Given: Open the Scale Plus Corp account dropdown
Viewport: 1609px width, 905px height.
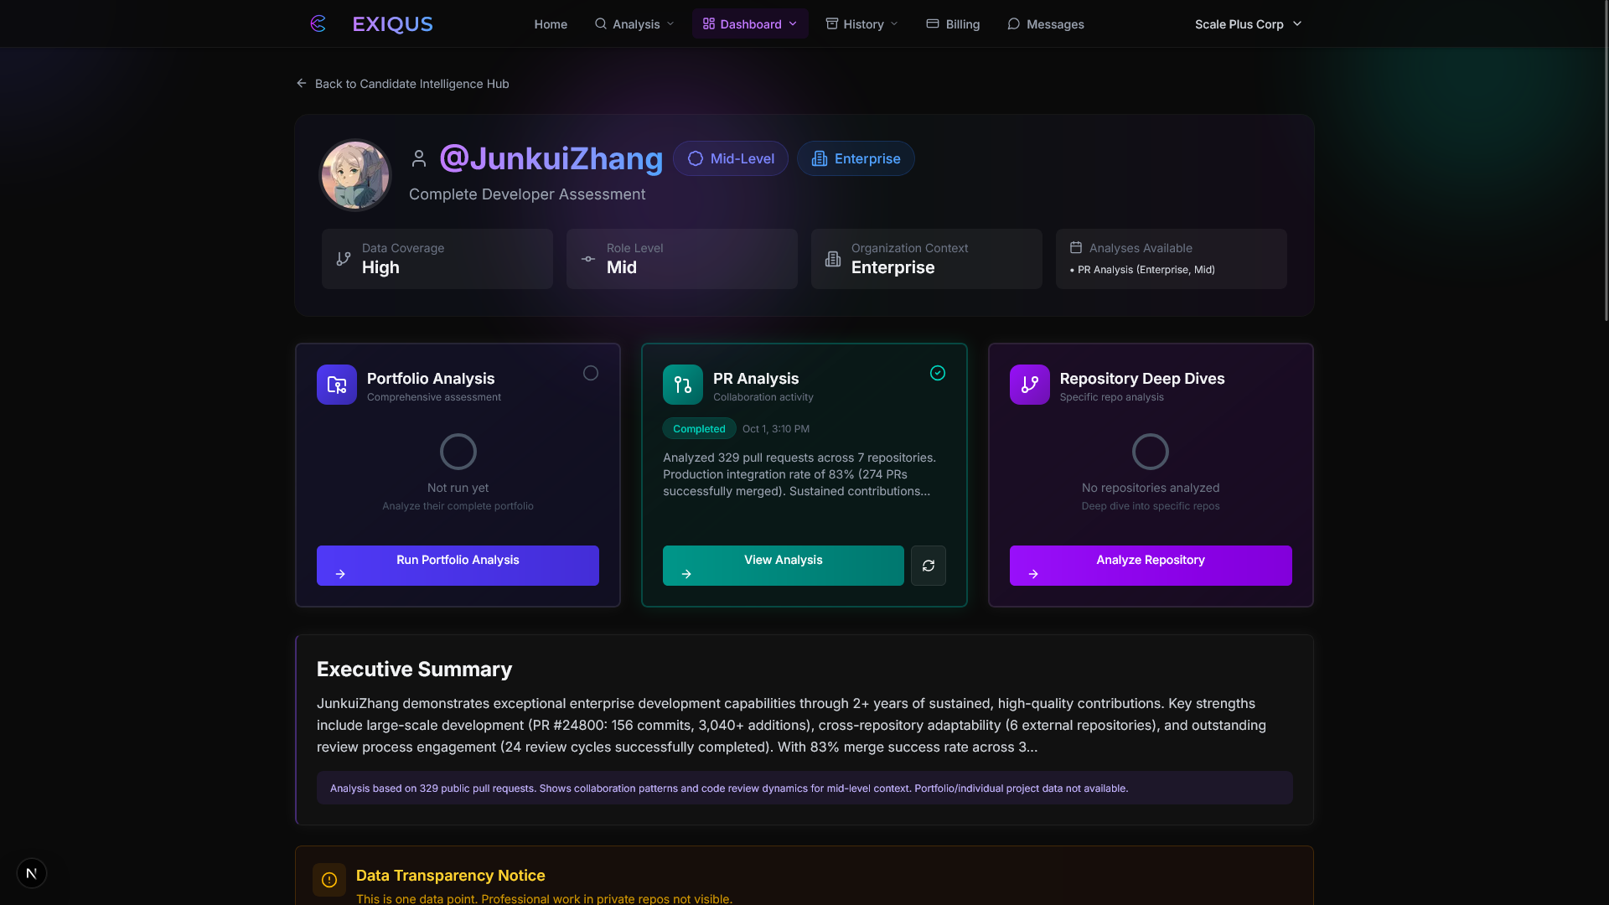Looking at the screenshot, I should 1248,24.
